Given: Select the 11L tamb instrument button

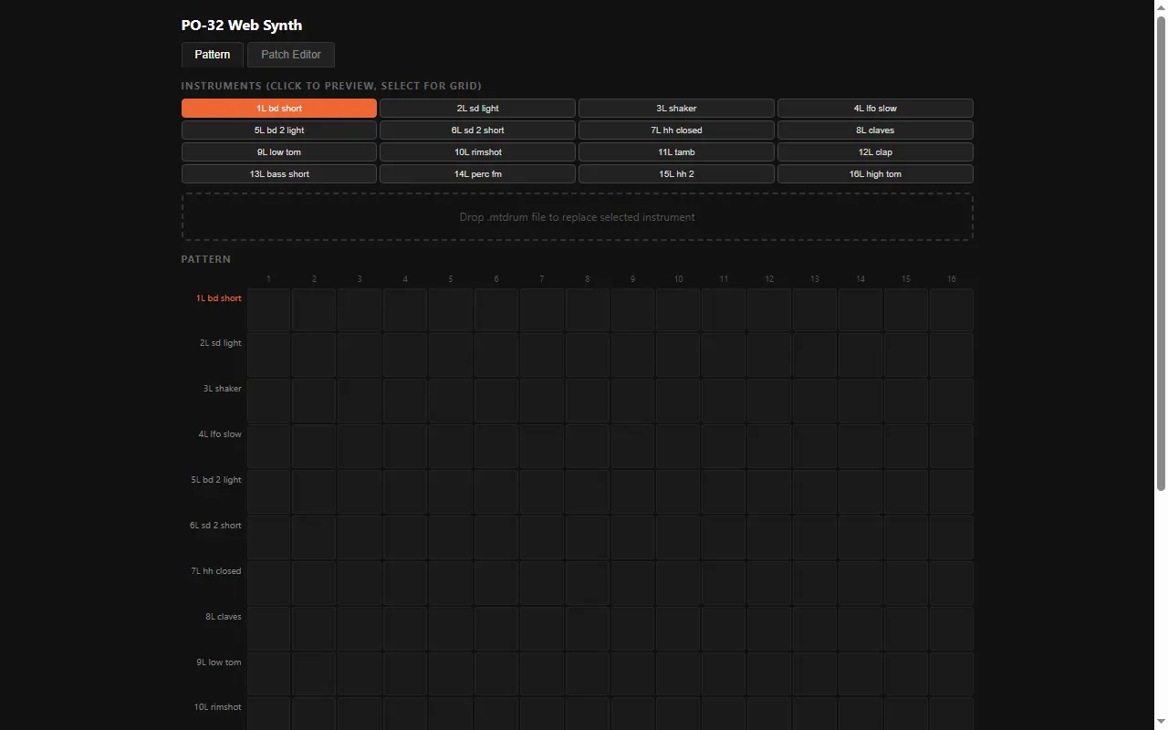Looking at the screenshot, I should point(676,152).
